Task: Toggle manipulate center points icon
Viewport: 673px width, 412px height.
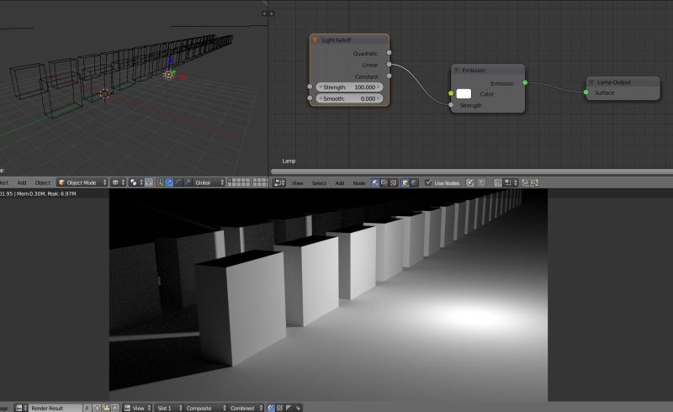Action: point(149,182)
